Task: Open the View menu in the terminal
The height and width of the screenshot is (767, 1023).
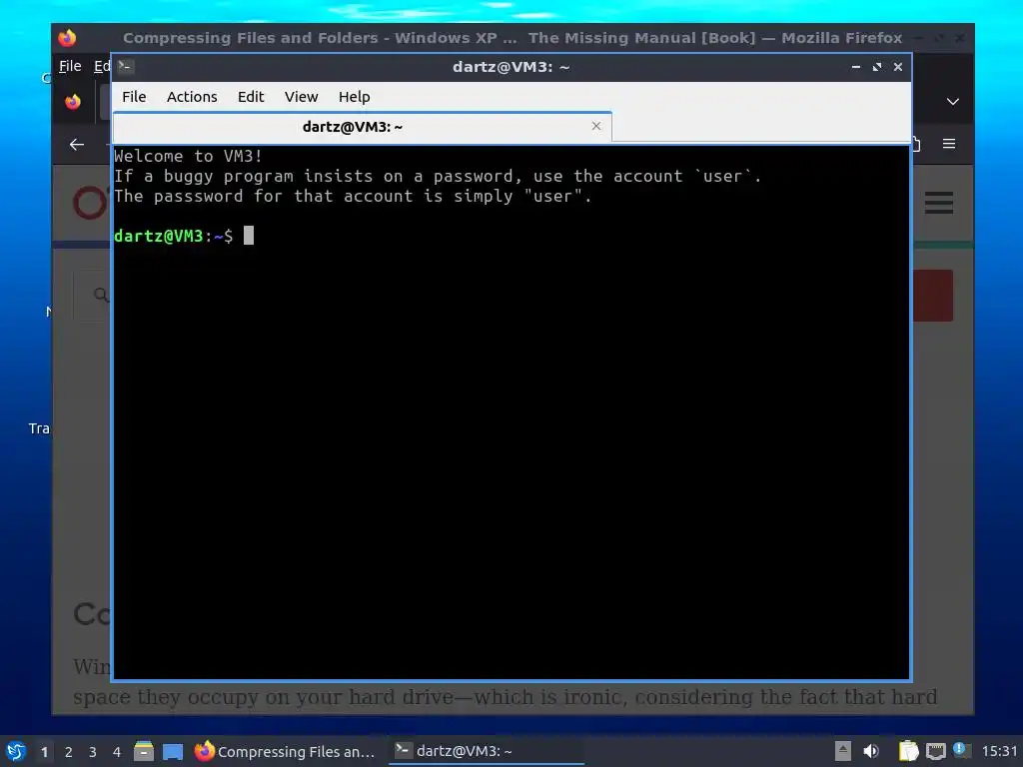Action: pyautogui.click(x=301, y=97)
